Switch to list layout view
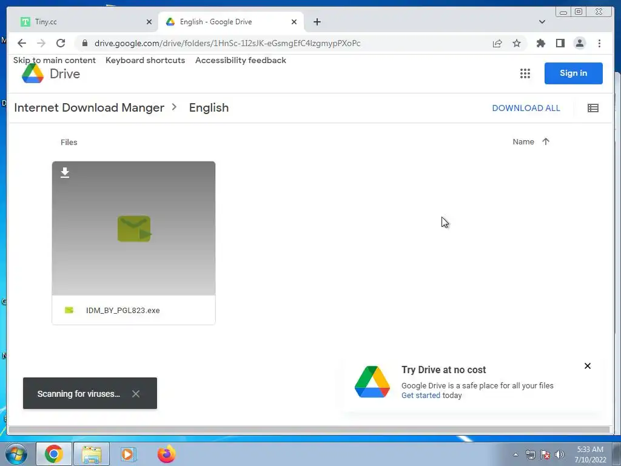621x466 pixels. (593, 108)
